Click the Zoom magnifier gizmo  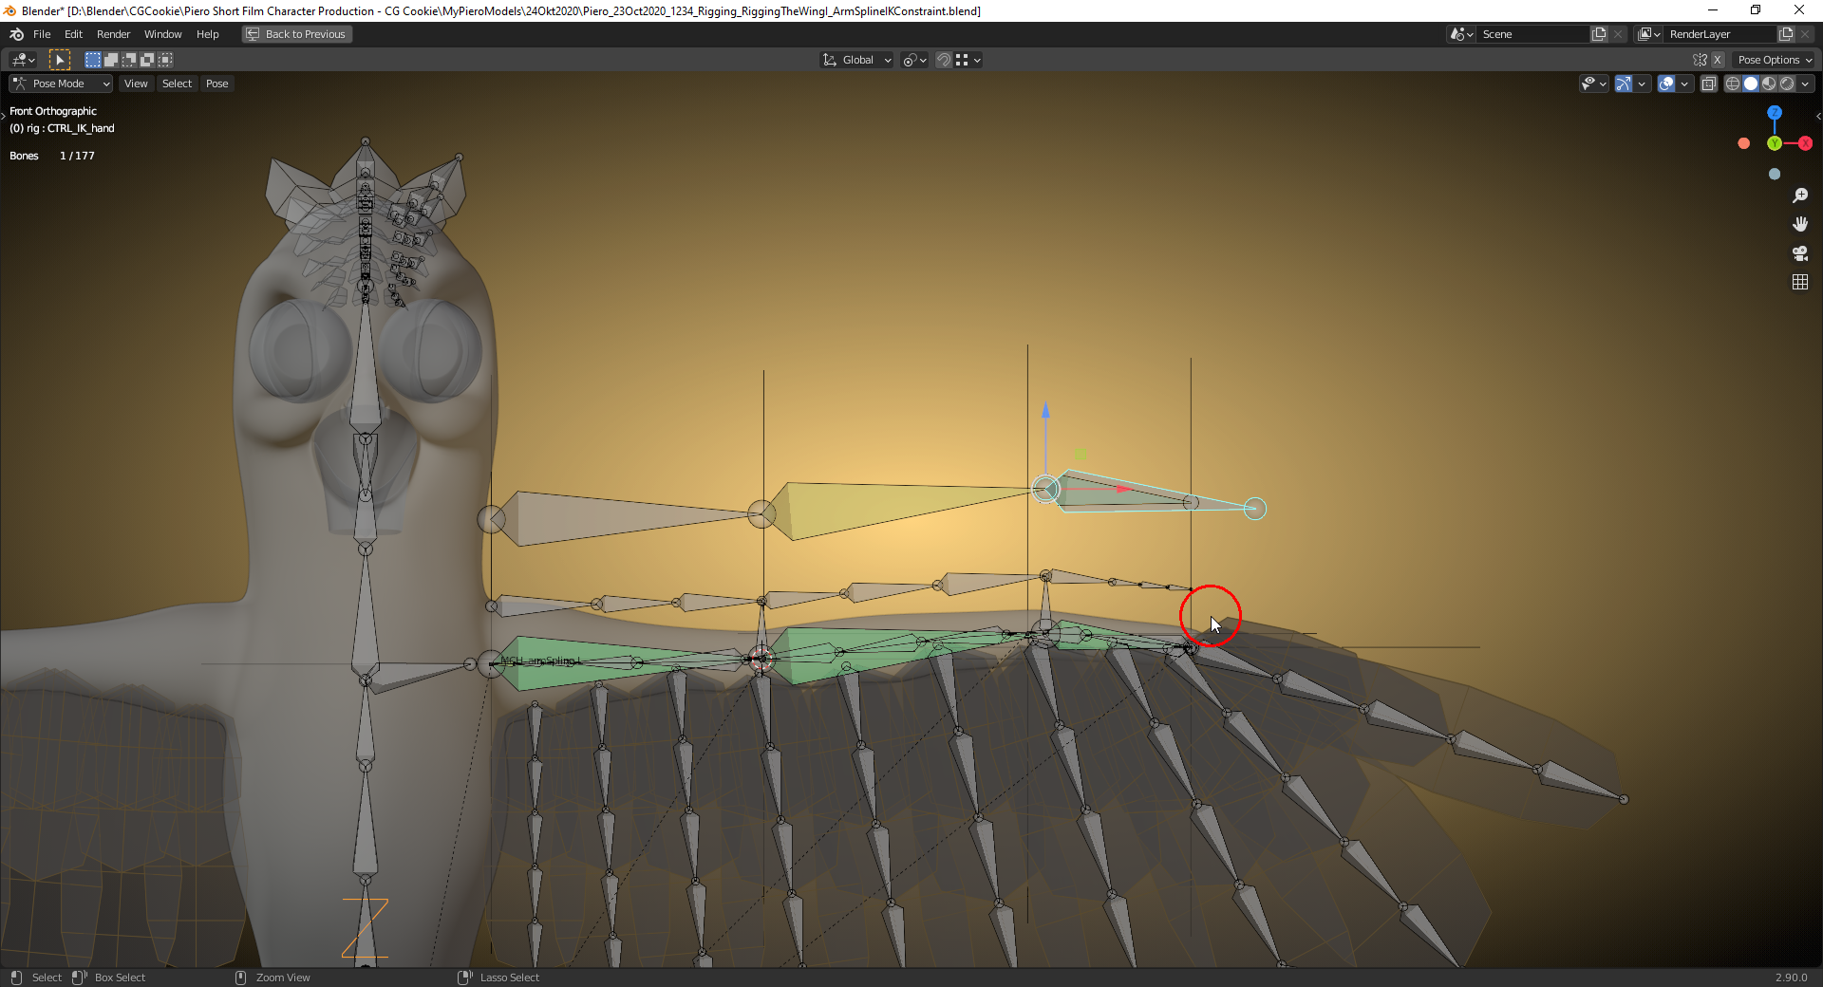pyautogui.click(x=1800, y=196)
